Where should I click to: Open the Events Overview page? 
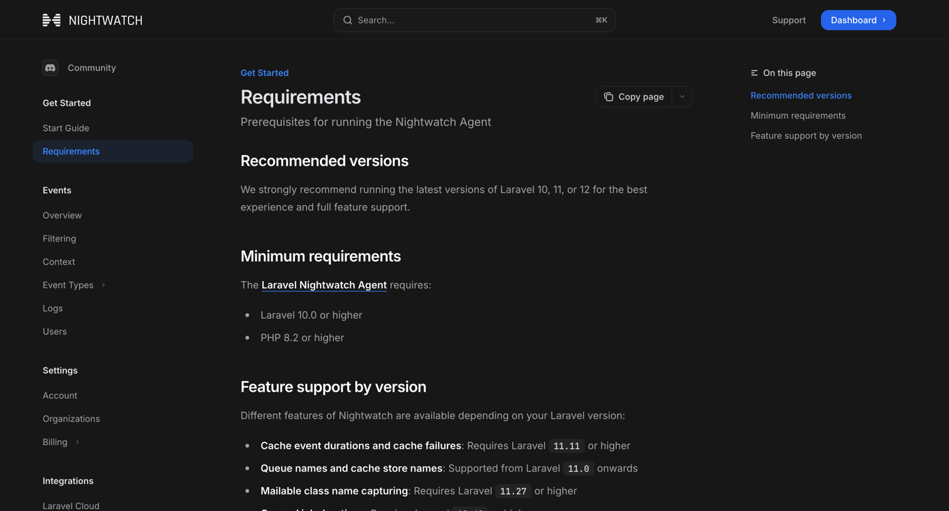(x=62, y=215)
